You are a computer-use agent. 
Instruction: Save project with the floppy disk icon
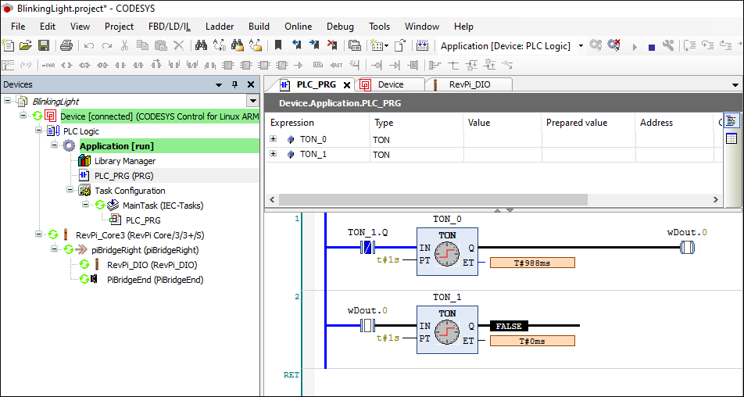click(x=44, y=45)
